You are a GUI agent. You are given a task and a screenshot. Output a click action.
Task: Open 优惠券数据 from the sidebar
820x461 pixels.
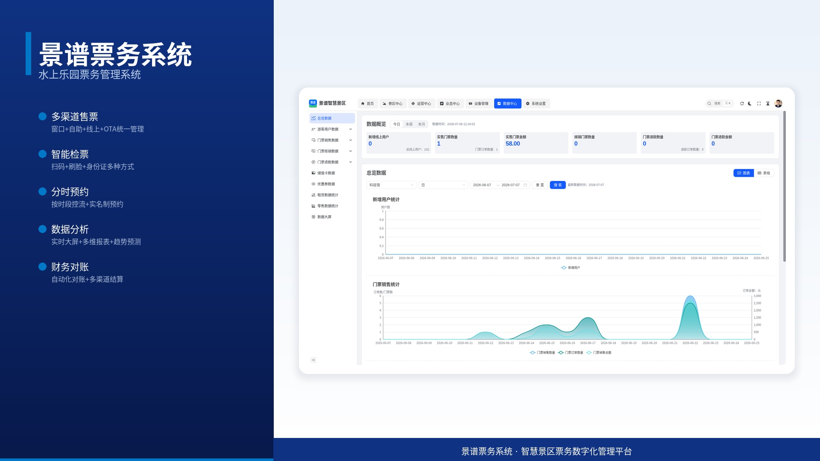(x=332, y=184)
